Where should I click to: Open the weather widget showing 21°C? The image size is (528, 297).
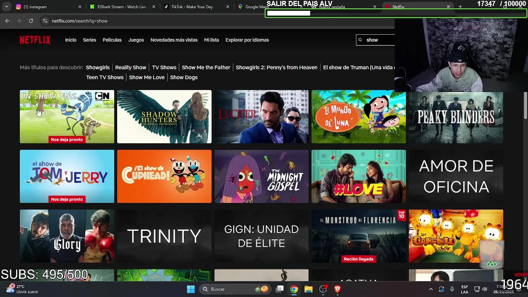coord(23,289)
